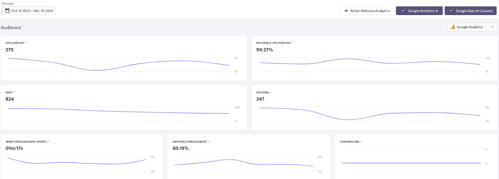Click the Nouveaux Utilisateurs line chart

coord(369,64)
